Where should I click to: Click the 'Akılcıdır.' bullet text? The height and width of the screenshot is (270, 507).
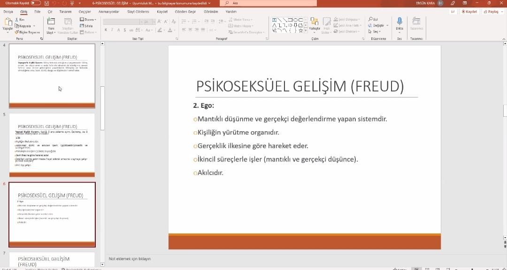(x=210, y=173)
